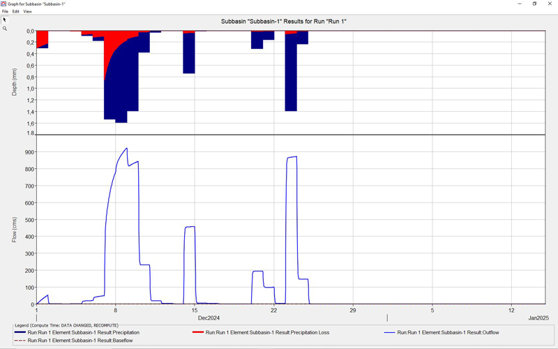Click the Jan2025 time axis label
Screen dimensions: 558x349
538,318
